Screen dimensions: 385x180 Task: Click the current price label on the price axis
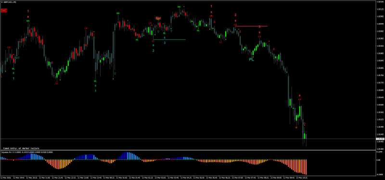coord(380,139)
